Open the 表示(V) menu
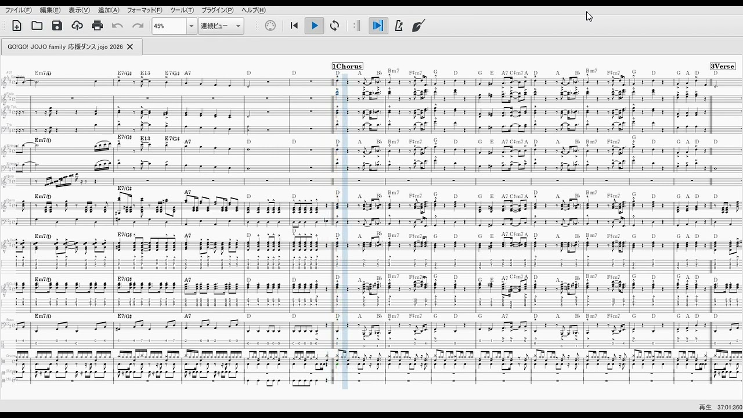The width and height of the screenshot is (743, 418). (x=79, y=10)
